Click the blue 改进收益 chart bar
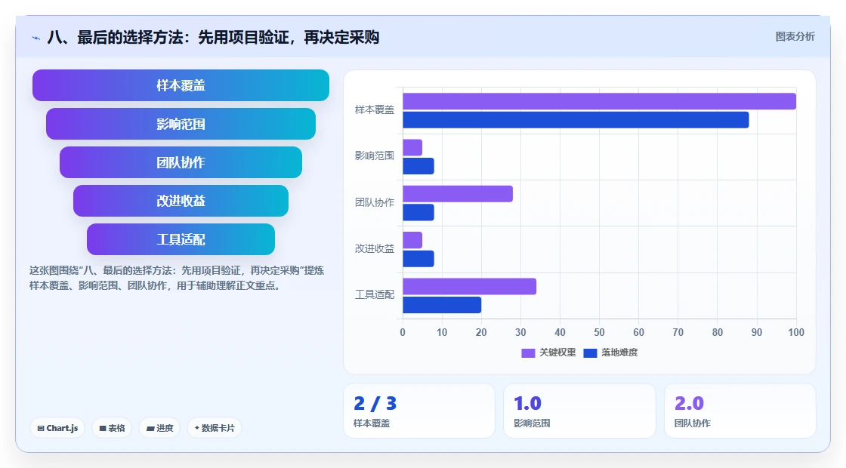Image resolution: width=846 pixels, height=468 pixels. tap(418, 259)
